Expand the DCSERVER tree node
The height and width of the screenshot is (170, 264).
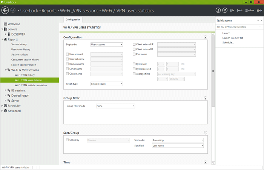pyautogui.click(x=5, y=34)
